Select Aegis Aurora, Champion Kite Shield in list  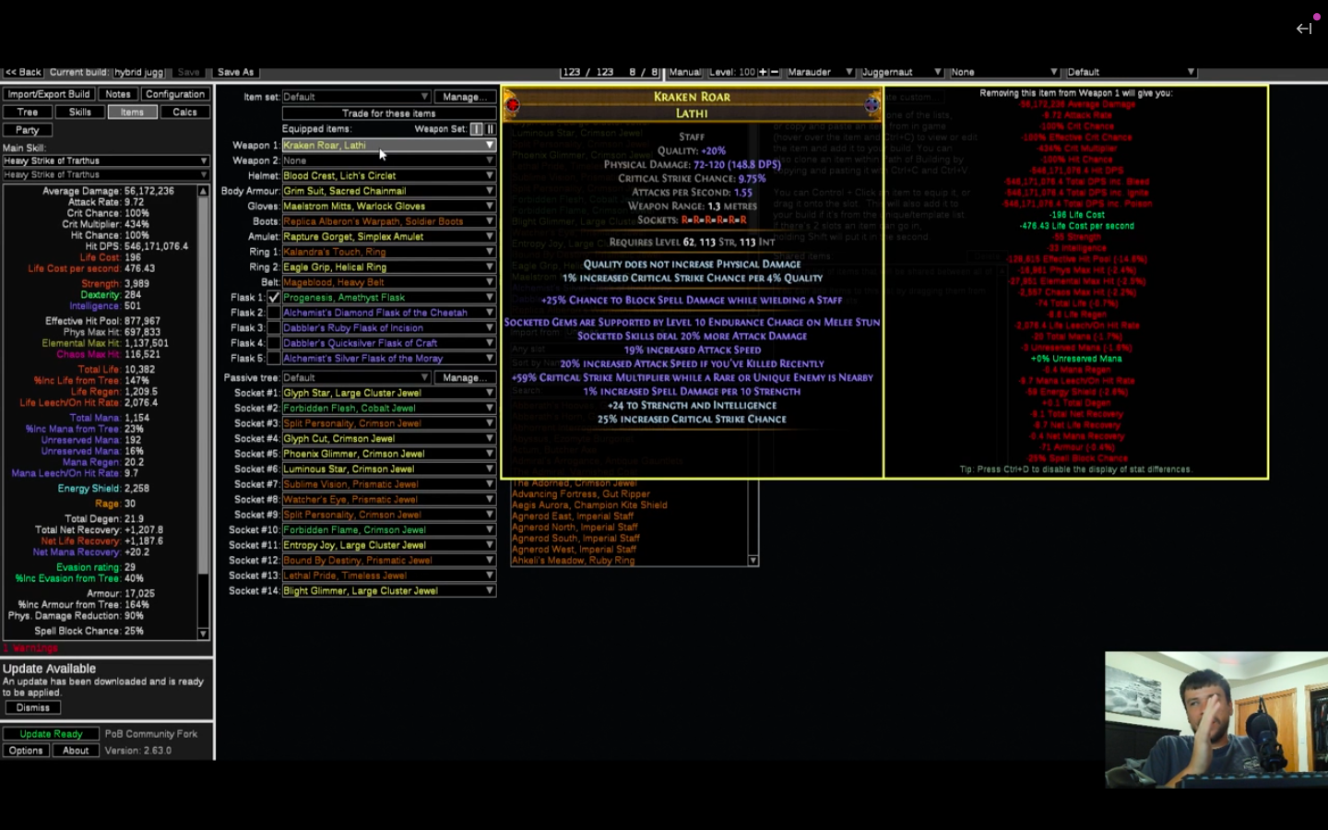pos(589,505)
